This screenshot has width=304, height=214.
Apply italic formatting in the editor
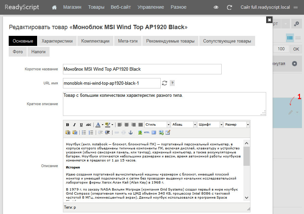click(x=74, y=125)
